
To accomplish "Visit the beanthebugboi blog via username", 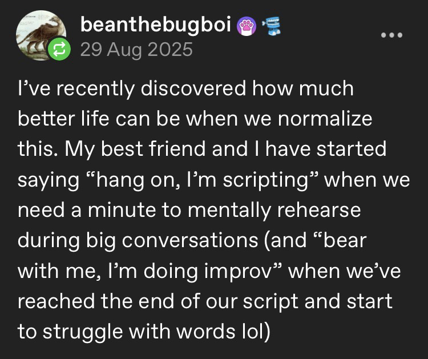I will pyautogui.click(x=157, y=25).
